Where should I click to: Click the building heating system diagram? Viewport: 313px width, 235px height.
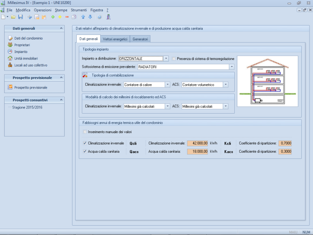[268, 81]
